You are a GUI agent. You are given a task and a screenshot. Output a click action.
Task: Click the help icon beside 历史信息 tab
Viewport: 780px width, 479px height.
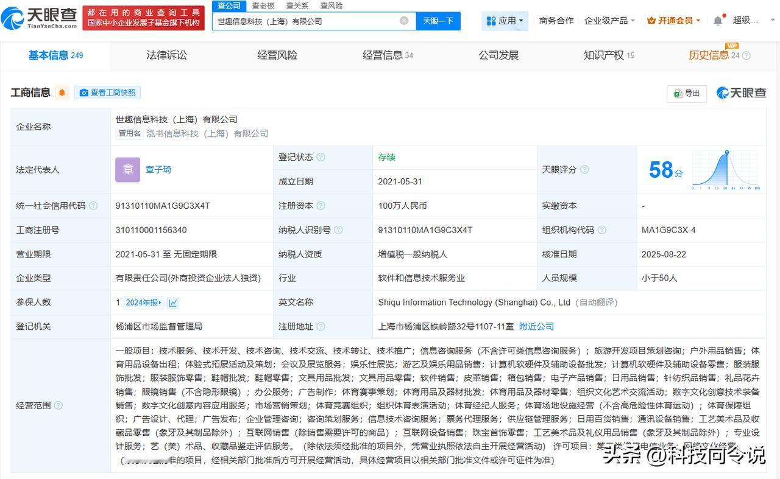click(x=746, y=55)
